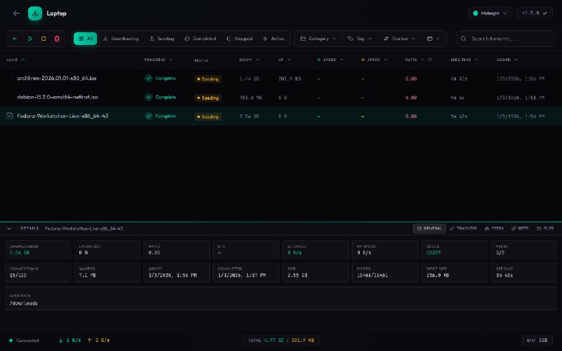Screen dimensions: 562x351
Task: Sort by the Progress column header
Action: pos(158,60)
